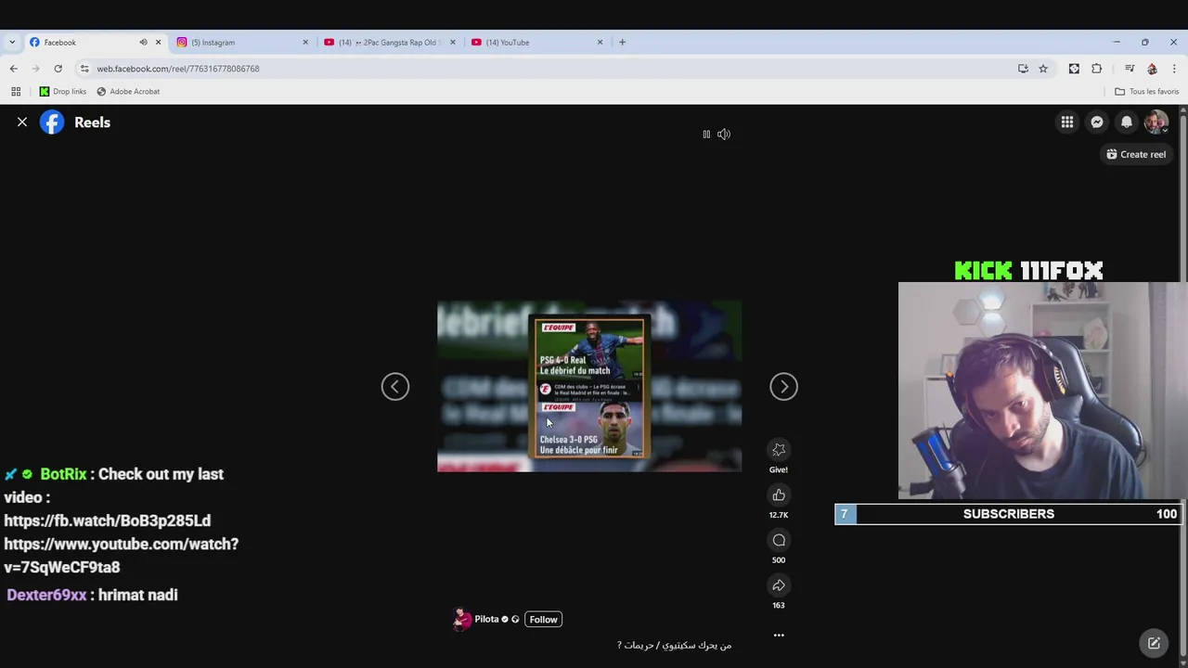
Task: Close the Instagram tab
Action: point(305,43)
